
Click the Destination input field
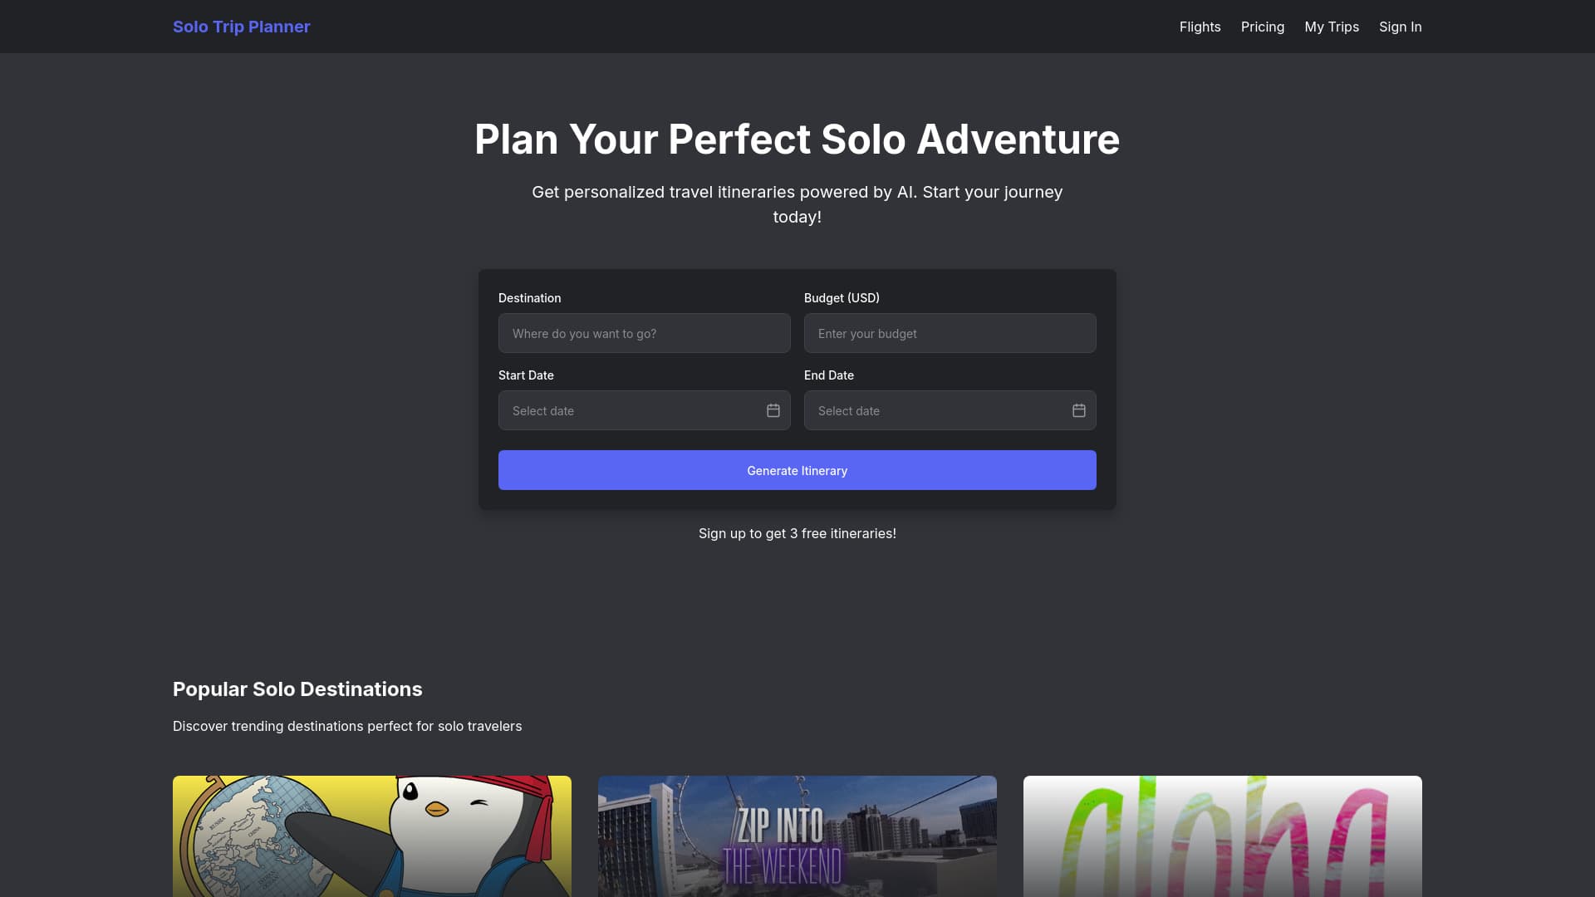[x=644, y=333]
